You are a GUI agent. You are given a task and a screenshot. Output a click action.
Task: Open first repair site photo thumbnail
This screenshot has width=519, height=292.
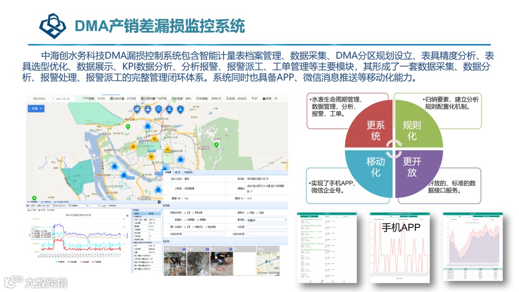[x=175, y=264]
